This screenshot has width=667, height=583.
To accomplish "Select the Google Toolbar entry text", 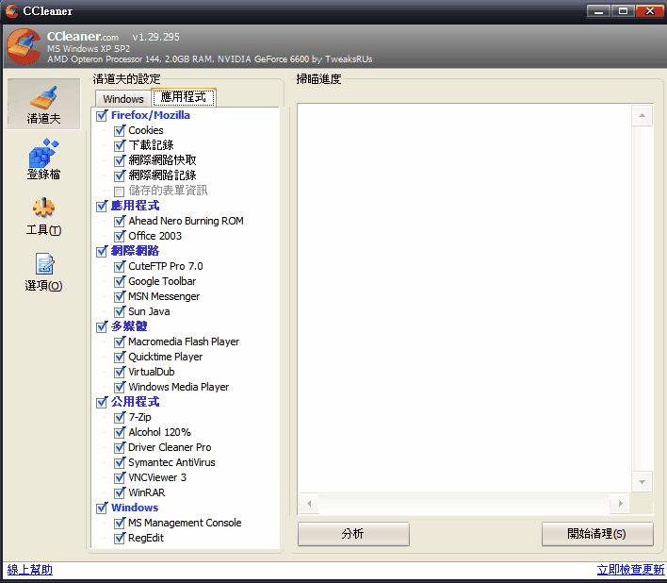I will pyautogui.click(x=162, y=281).
